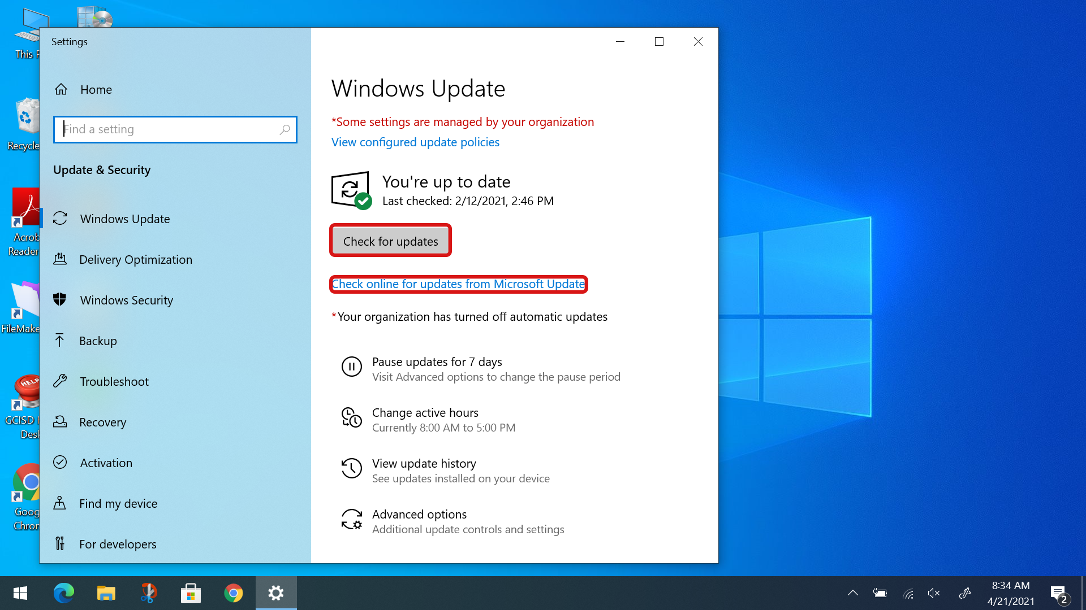Click the Delivery Optimization icon
This screenshot has height=610, width=1086.
pos(61,259)
